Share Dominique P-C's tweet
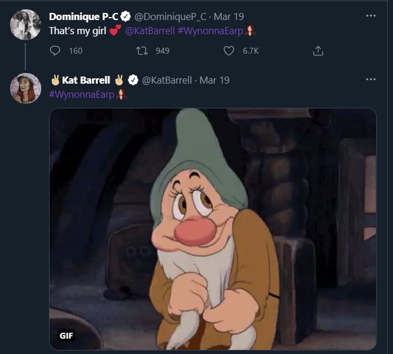 [x=318, y=51]
